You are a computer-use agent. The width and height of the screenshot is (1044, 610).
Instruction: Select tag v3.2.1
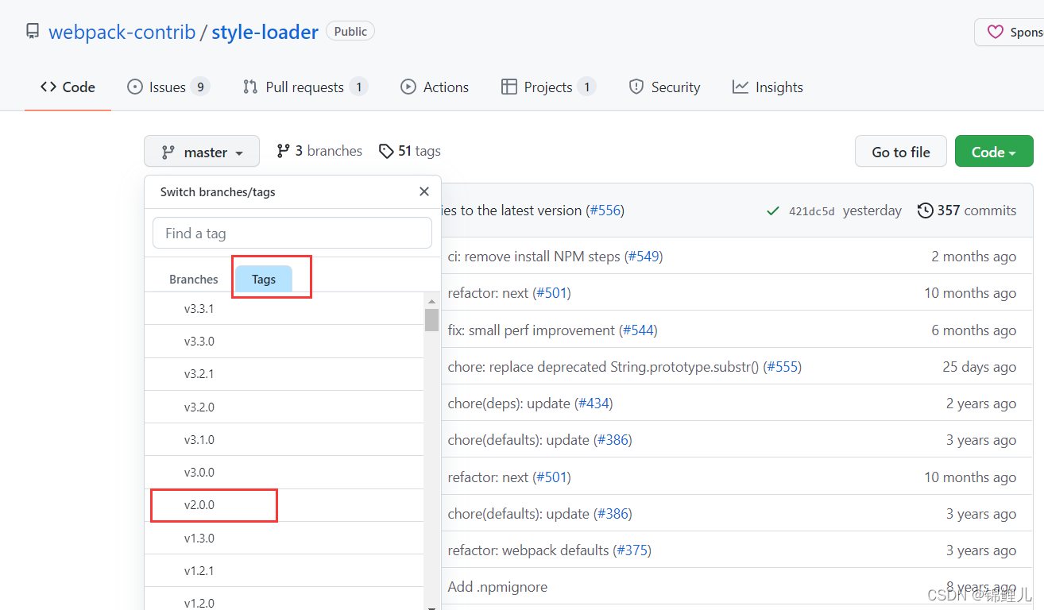click(x=284, y=374)
